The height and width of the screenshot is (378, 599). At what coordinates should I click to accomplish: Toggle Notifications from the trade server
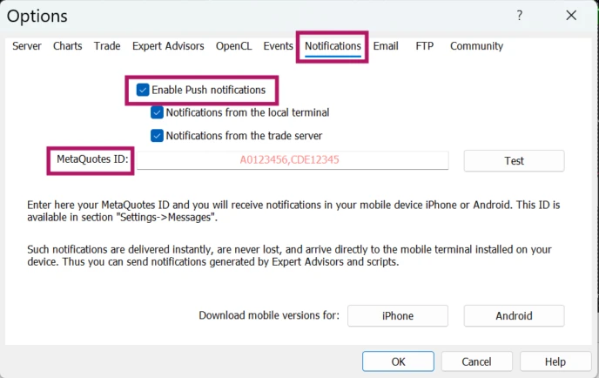[157, 136]
